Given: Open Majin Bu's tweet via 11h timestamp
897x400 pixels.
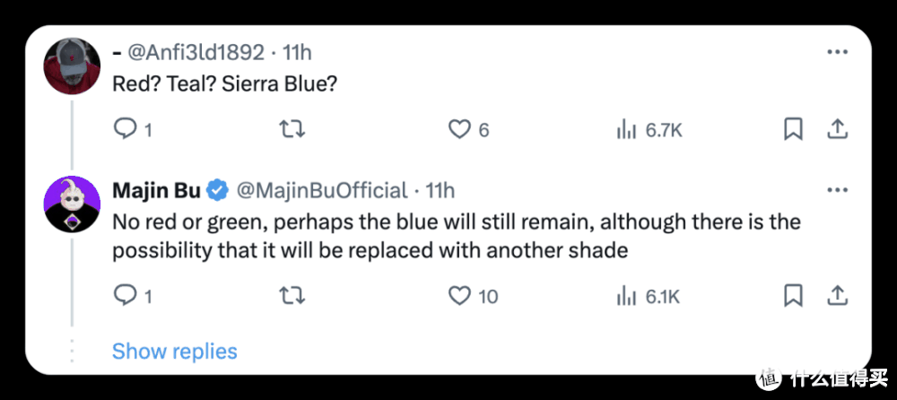Looking at the screenshot, I should 440,190.
